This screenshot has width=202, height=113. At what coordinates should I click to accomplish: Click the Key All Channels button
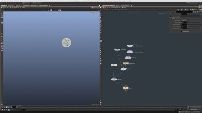[x=195, y=107]
